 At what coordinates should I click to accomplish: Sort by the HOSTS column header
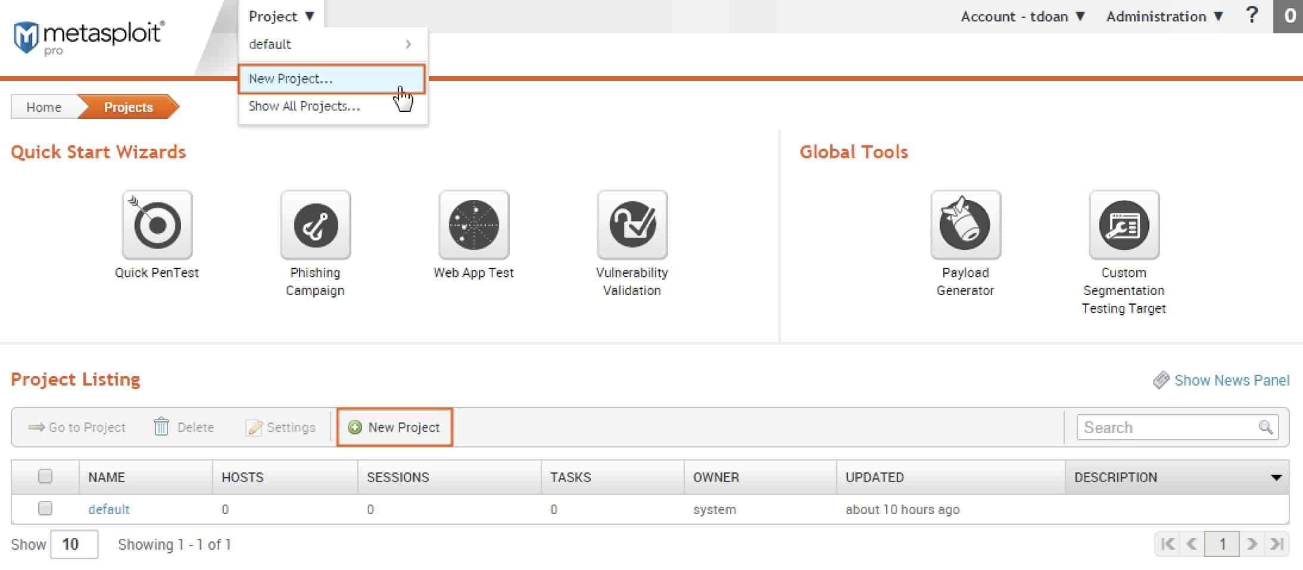tap(285, 477)
